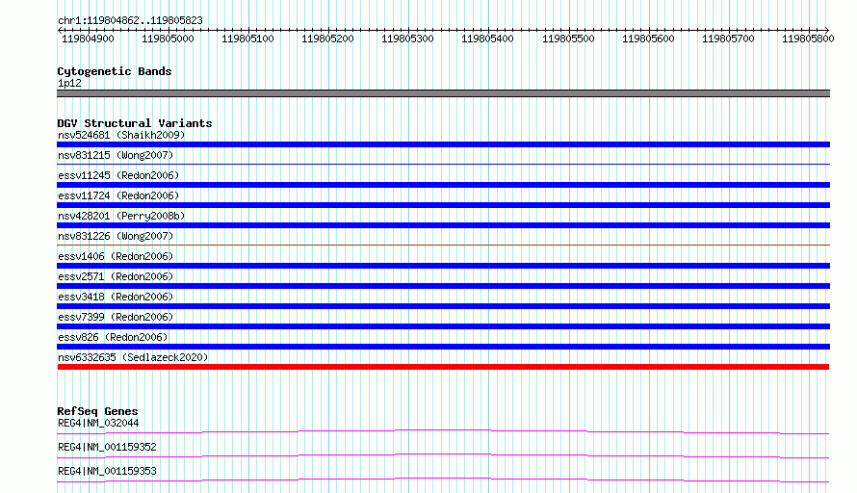This screenshot has width=857, height=493.
Task: Click the 1p12 band label
Action: click(69, 83)
